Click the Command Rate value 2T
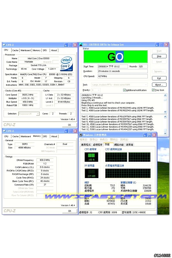172x258 pixels. point(45,185)
